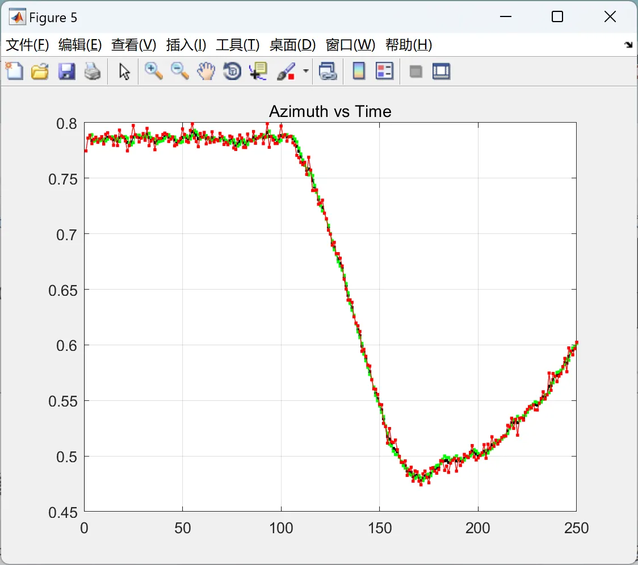The height and width of the screenshot is (565, 638).
Task: Click the MATLAB logo in the title bar
Action: coord(17,17)
